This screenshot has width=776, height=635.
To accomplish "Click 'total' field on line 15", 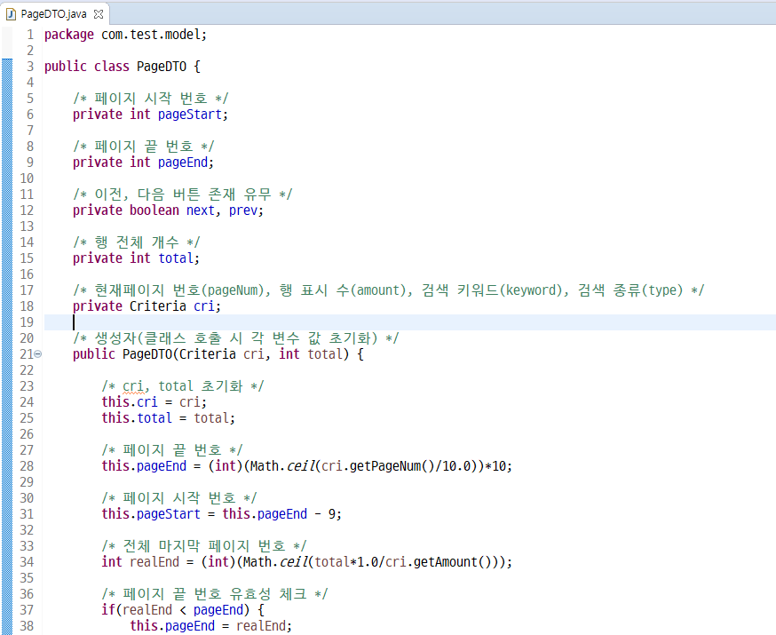I will 176,258.
